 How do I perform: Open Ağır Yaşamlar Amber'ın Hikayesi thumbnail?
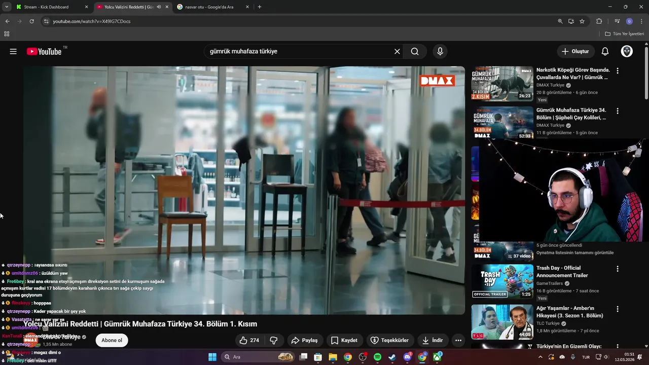(x=502, y=322)
